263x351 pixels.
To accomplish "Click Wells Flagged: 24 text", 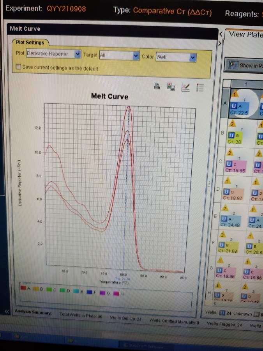I will [x=224, y=324].
